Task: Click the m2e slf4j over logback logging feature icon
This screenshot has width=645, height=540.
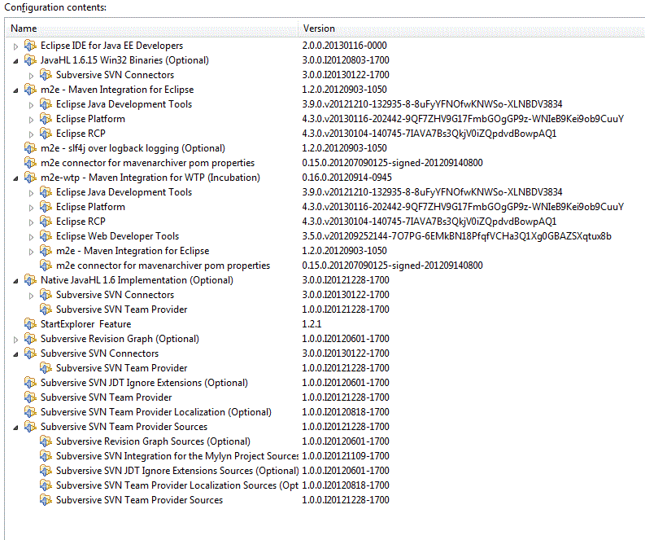Action: (x=30, y=148)
